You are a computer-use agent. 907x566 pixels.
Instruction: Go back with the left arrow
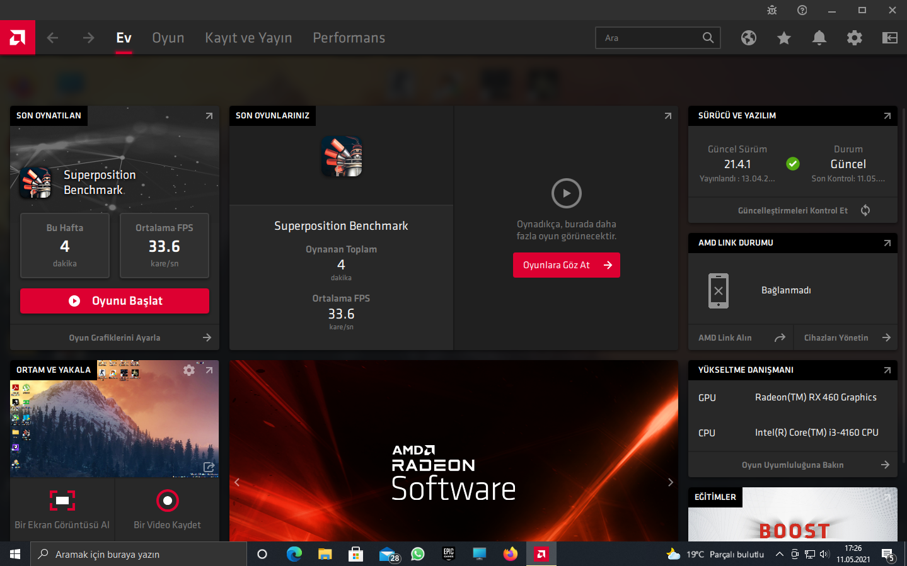pyautogui.click(x=52, y=38)
